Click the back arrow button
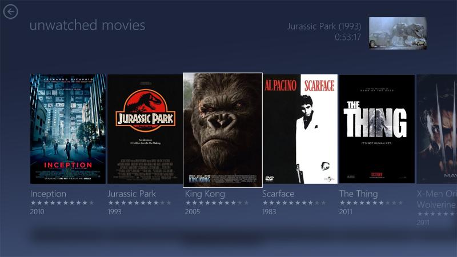The image size is (457, 257). [10, 11]
